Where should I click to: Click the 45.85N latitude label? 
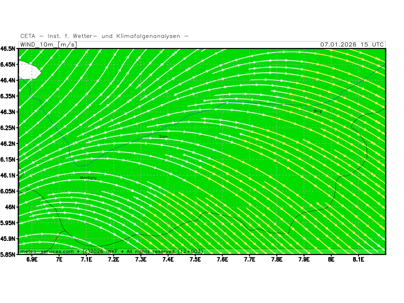8,255
